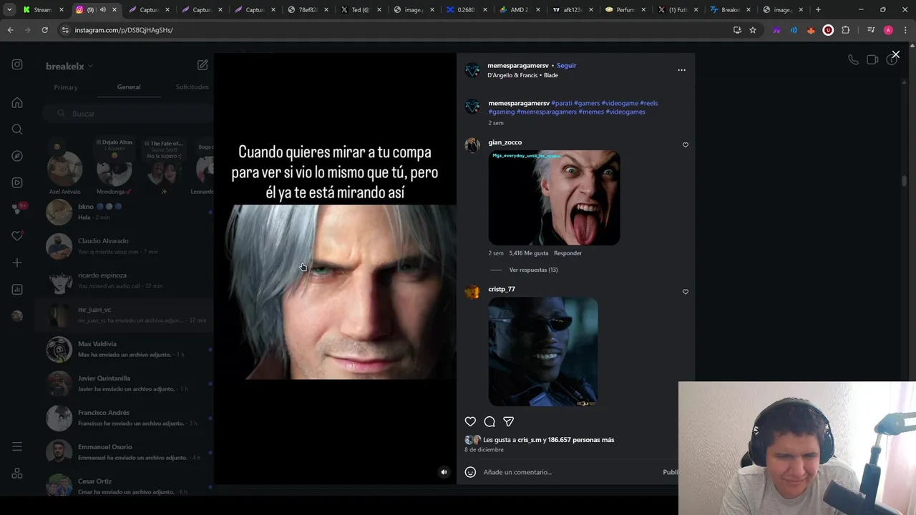Click the comment field 'Añade un comentario...'
Viewport: 916px width, 515px height.
[569, 472]
